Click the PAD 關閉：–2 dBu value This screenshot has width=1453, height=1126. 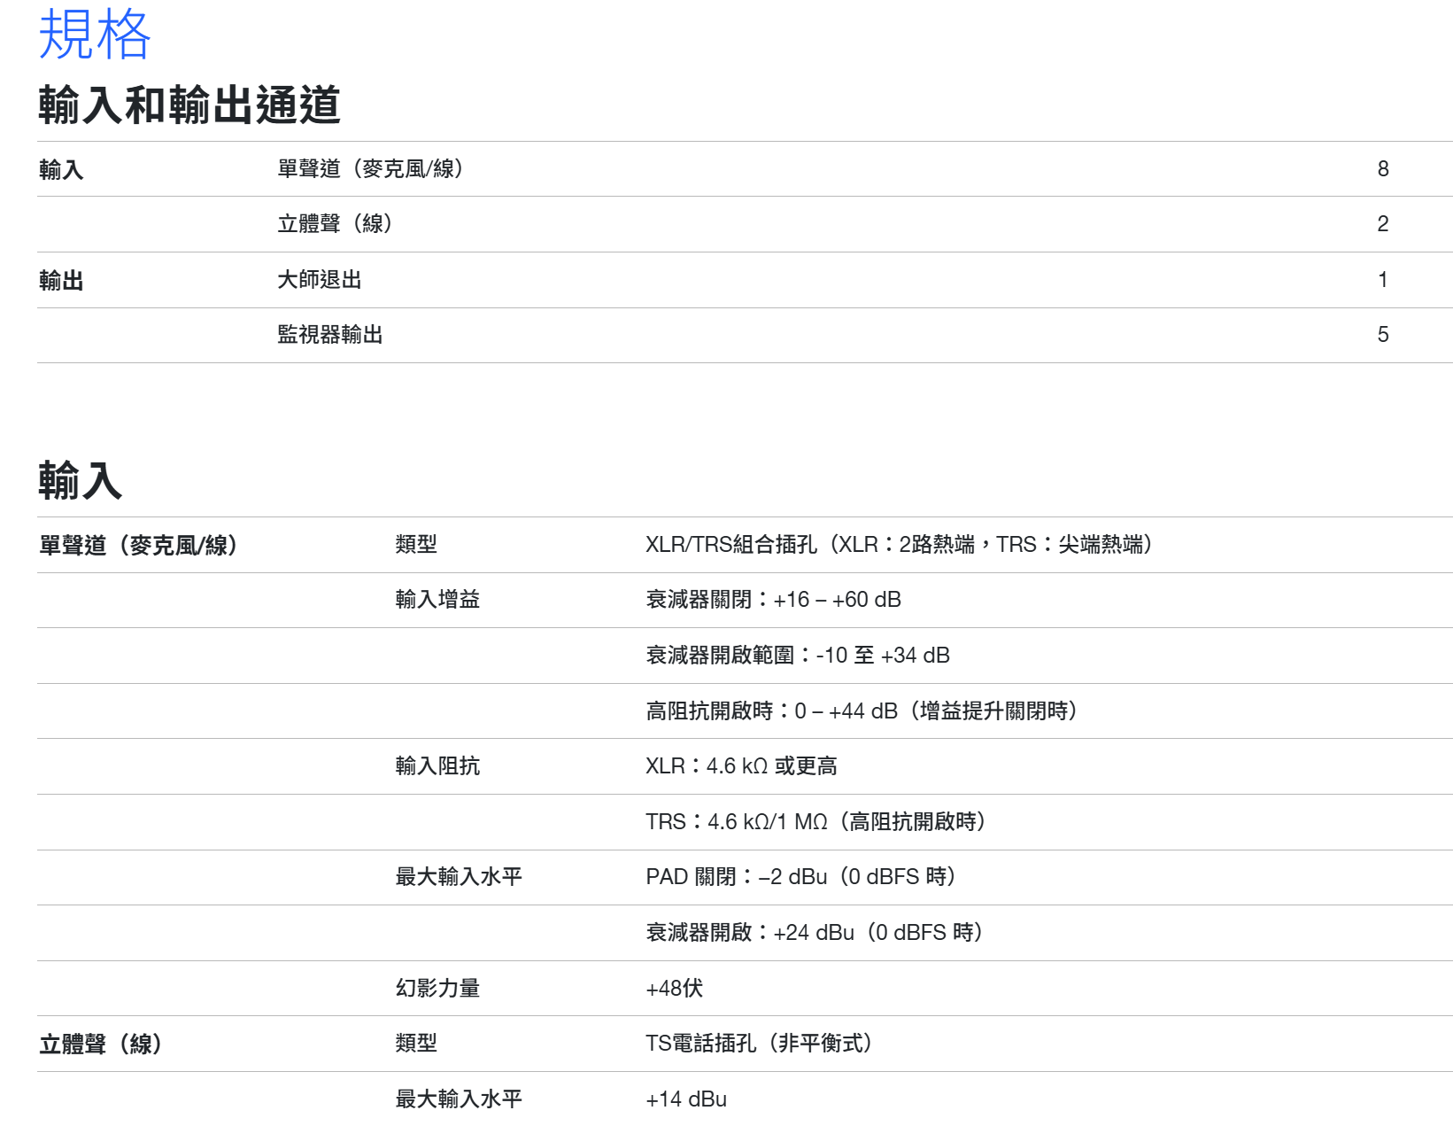(800, 877)
